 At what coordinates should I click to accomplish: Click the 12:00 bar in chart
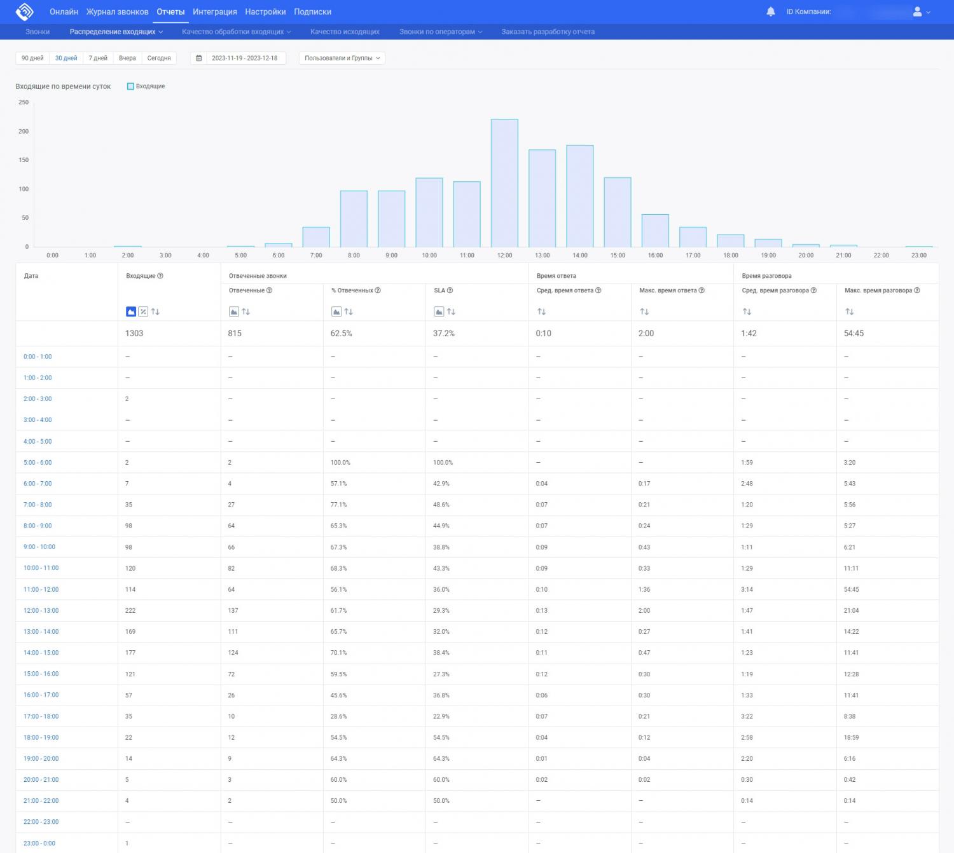pos(504,183)
